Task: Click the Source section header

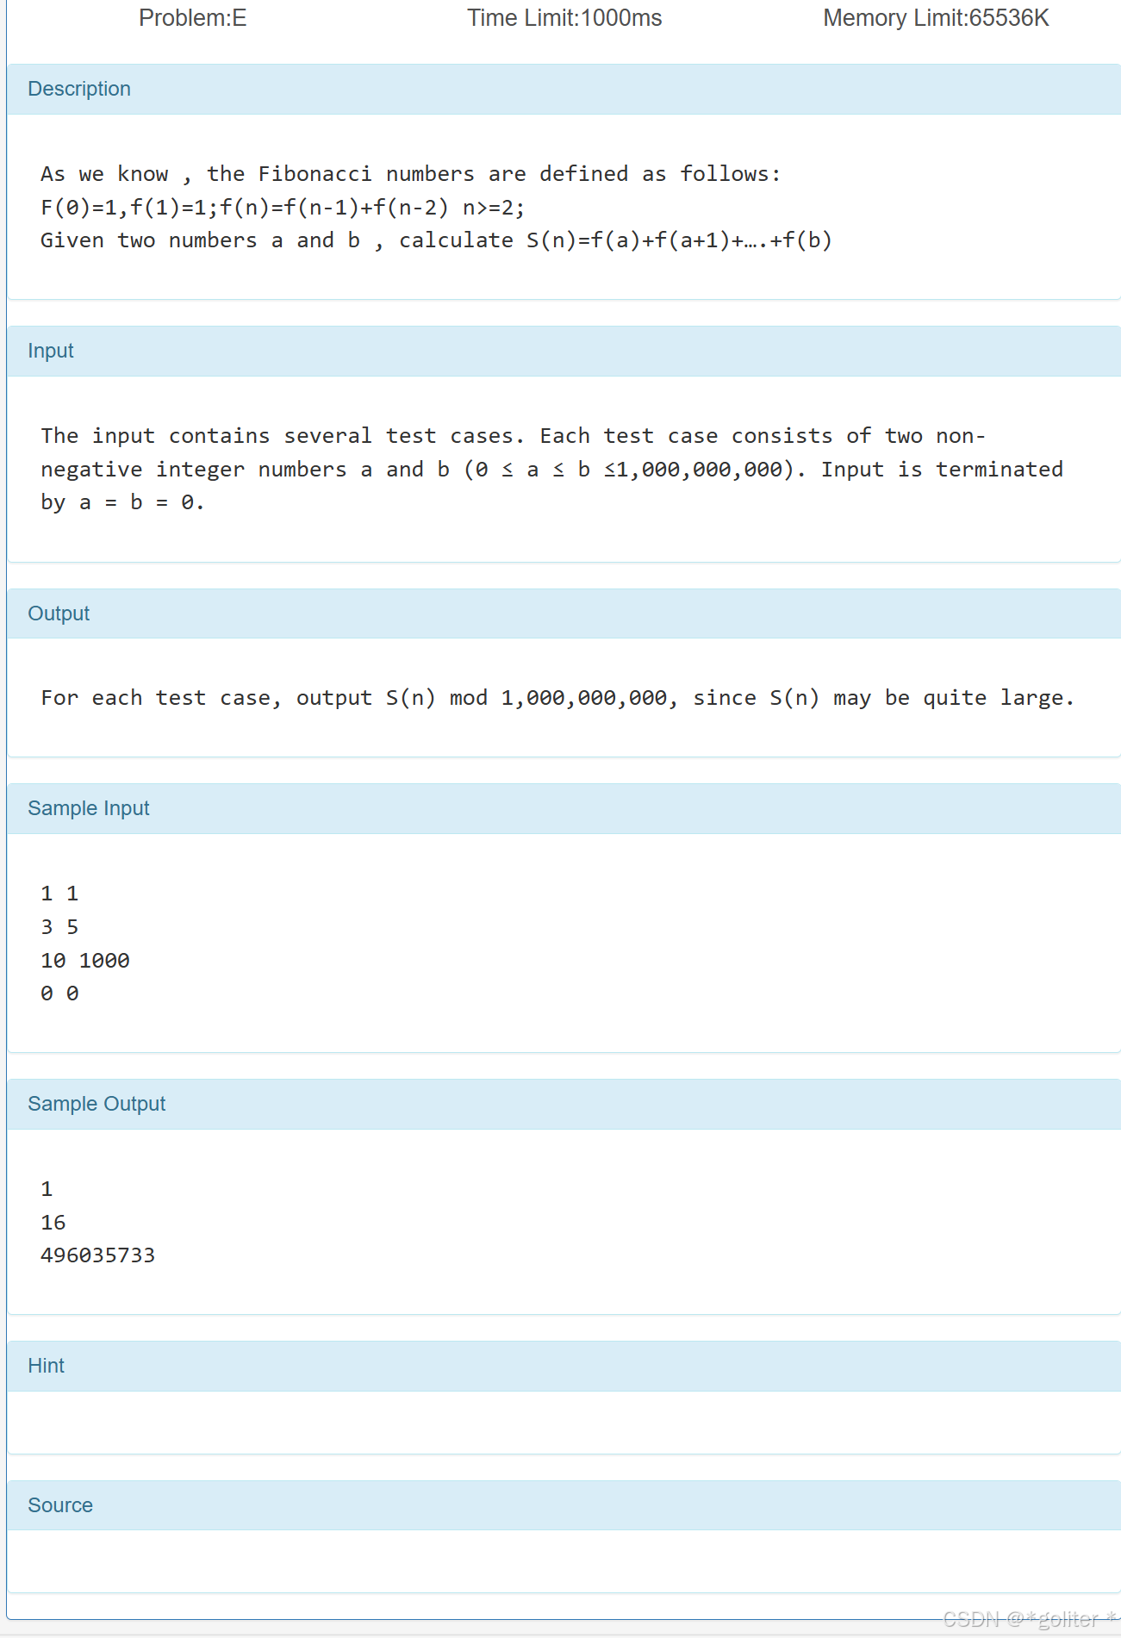Action: point(564,1505)
